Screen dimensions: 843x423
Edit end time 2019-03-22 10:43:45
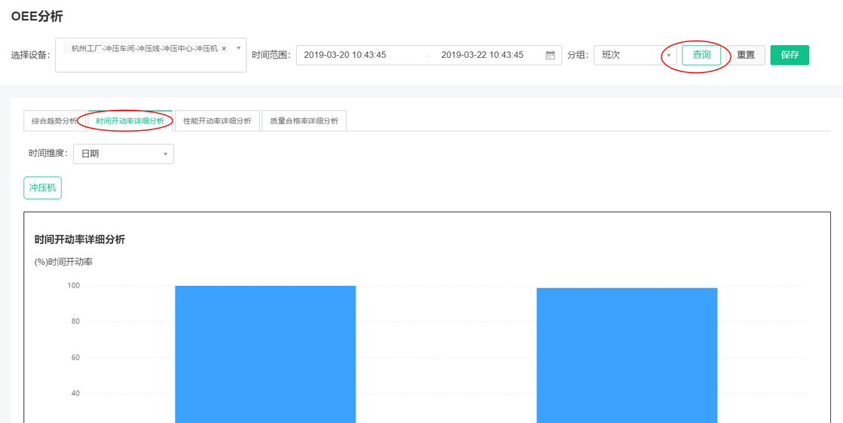(x=482, y=55)
